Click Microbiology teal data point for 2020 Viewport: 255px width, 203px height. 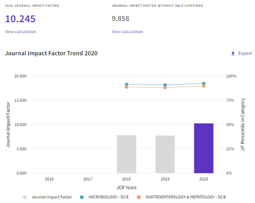coord(204,83)
